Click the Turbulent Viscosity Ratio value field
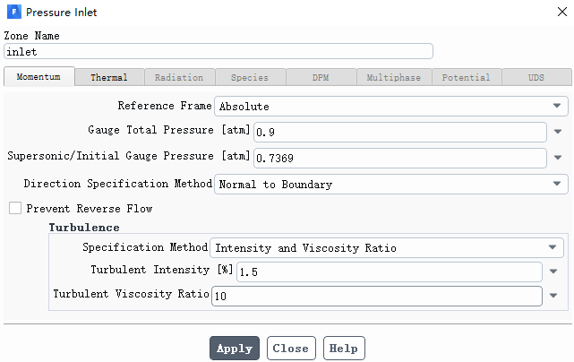 point(377,296)
